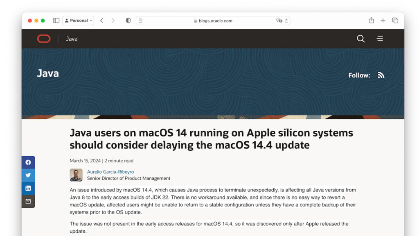Image resolution: width=419 pixels, height=236 pixels.
Task: Follow the Java blog via RSS
Action: pyautogui.click(x=381, y=75)
